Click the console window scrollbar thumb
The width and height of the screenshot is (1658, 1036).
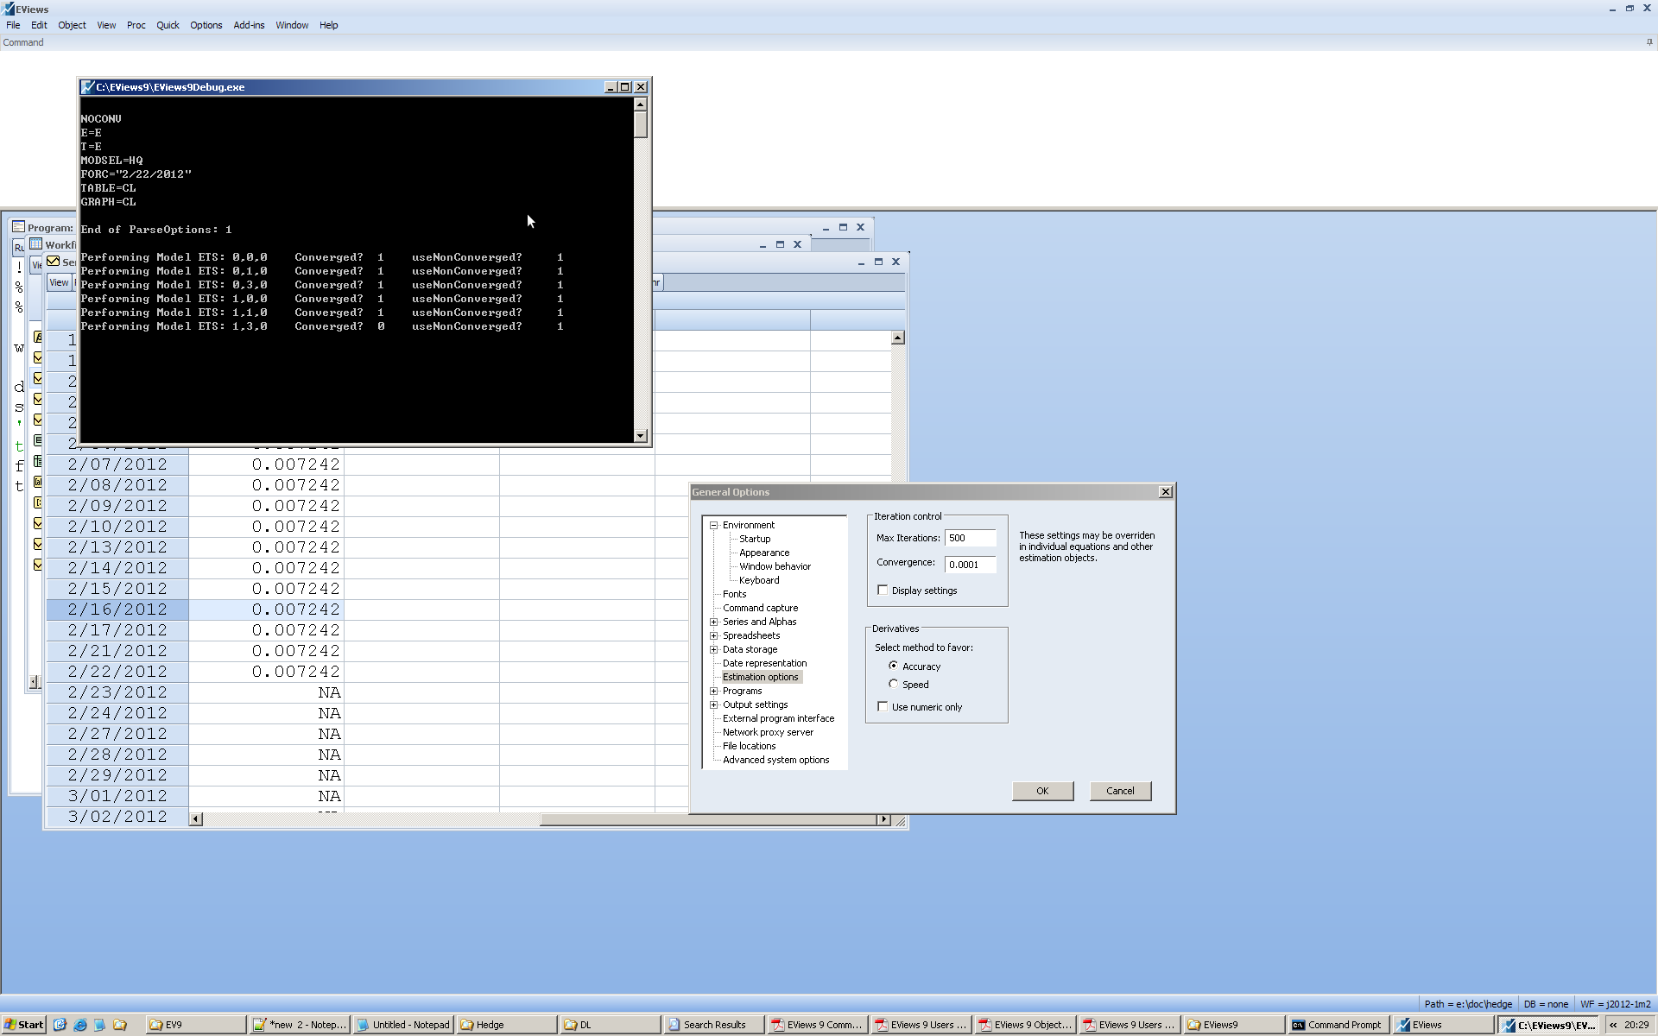(640, 124)
